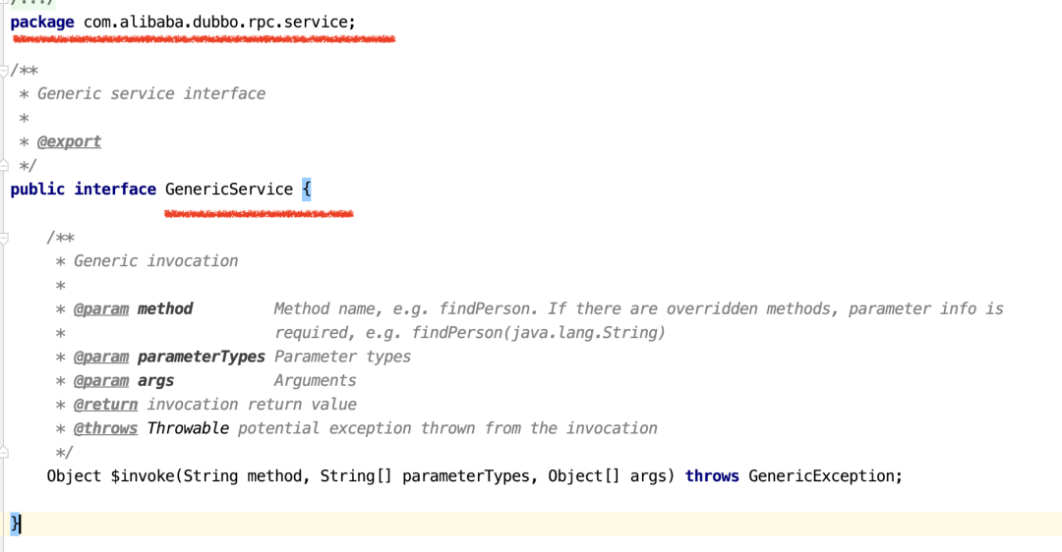The width and height of the screenshot is (1062, 552).
Task: Place cursor on 'package' keyword
Action: click(x=42, y=23)
